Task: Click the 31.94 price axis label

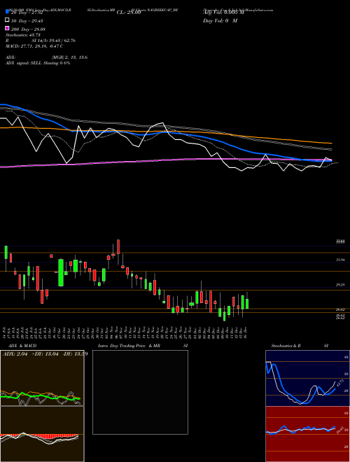Action: 340,260
